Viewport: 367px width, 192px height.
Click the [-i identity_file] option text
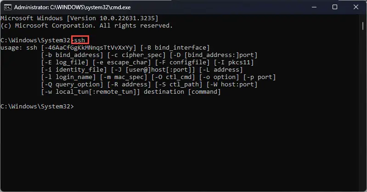pyautogui.click(x=74, y=70)
